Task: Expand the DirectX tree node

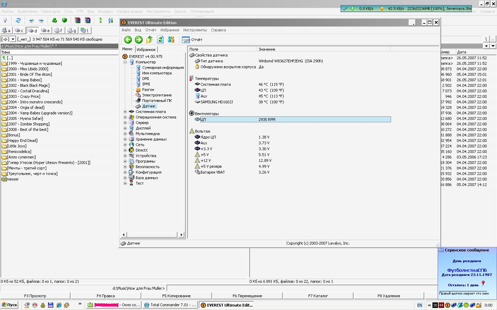Action: point(125,150)
